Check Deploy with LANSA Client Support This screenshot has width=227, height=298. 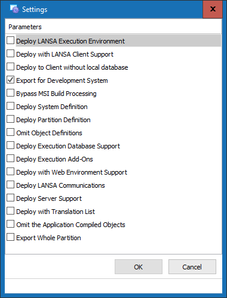pyautogui.click(x=10, y=54)
